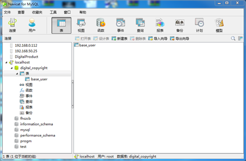Viewport: 246px width, 161px height.
Task: Click the Navicat title bar icon
Action: (5, 4)
